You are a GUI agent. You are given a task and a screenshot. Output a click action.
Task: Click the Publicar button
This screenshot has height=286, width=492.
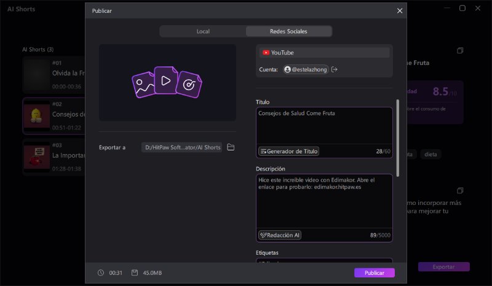[x=375, y=273]
